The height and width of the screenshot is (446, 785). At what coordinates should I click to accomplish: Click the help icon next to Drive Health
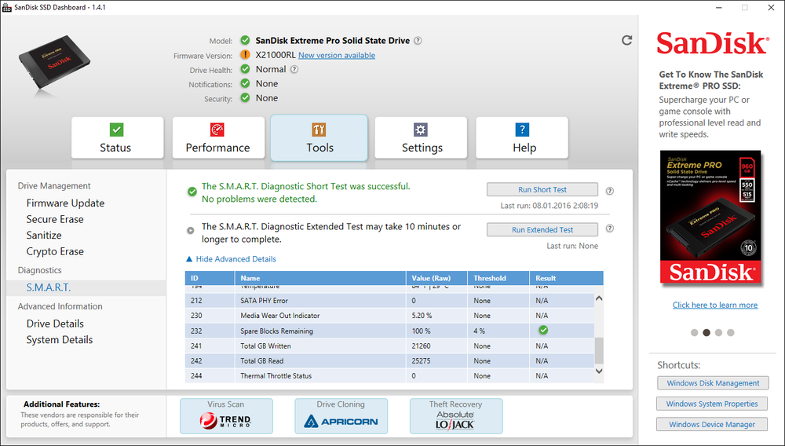click(294, 70)
